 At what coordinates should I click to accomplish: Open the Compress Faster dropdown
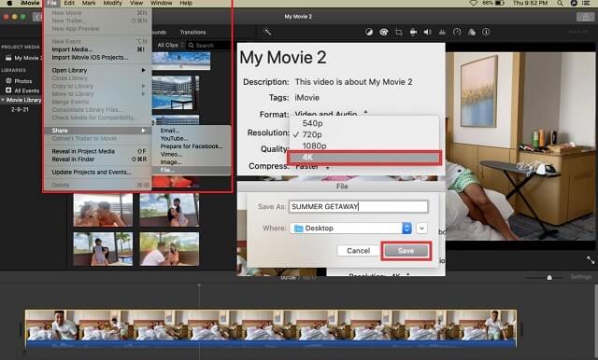[x=312, y=167]
